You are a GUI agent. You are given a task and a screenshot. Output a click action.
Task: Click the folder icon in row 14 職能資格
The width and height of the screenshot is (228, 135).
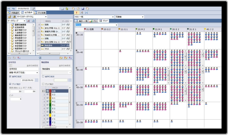coord(38,45)
